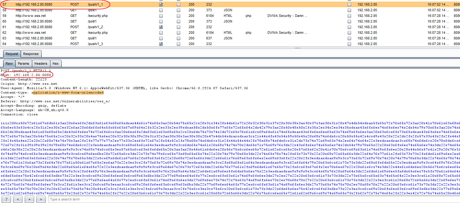Switch to the Headers tab

tap(41, 63)
